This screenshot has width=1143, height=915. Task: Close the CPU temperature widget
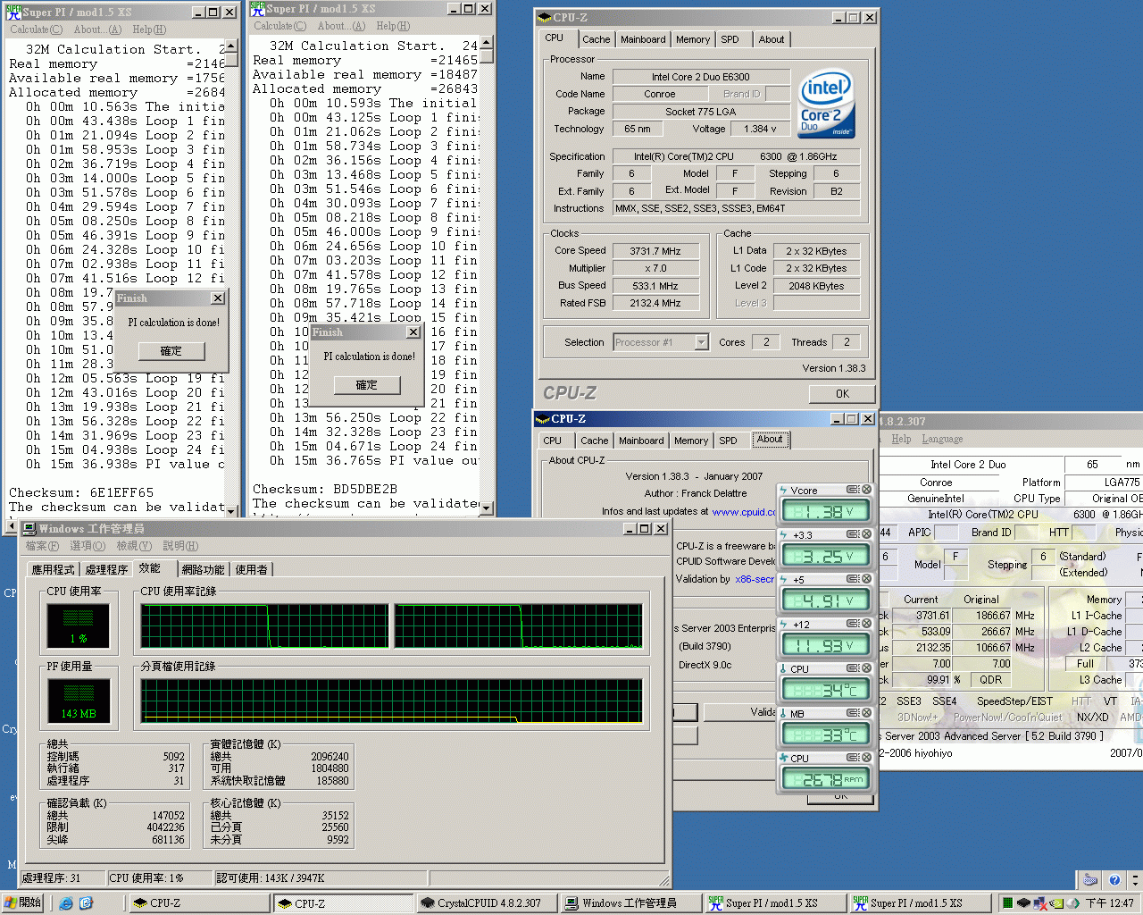click(866, 668)
